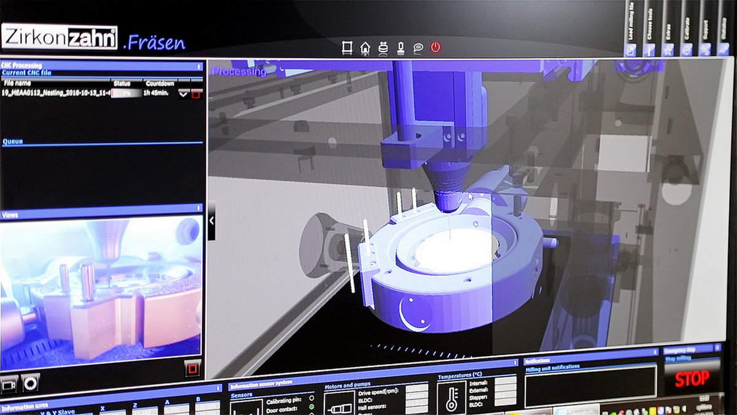Collapse the CNC Processing panel header

tap(101, 66)
